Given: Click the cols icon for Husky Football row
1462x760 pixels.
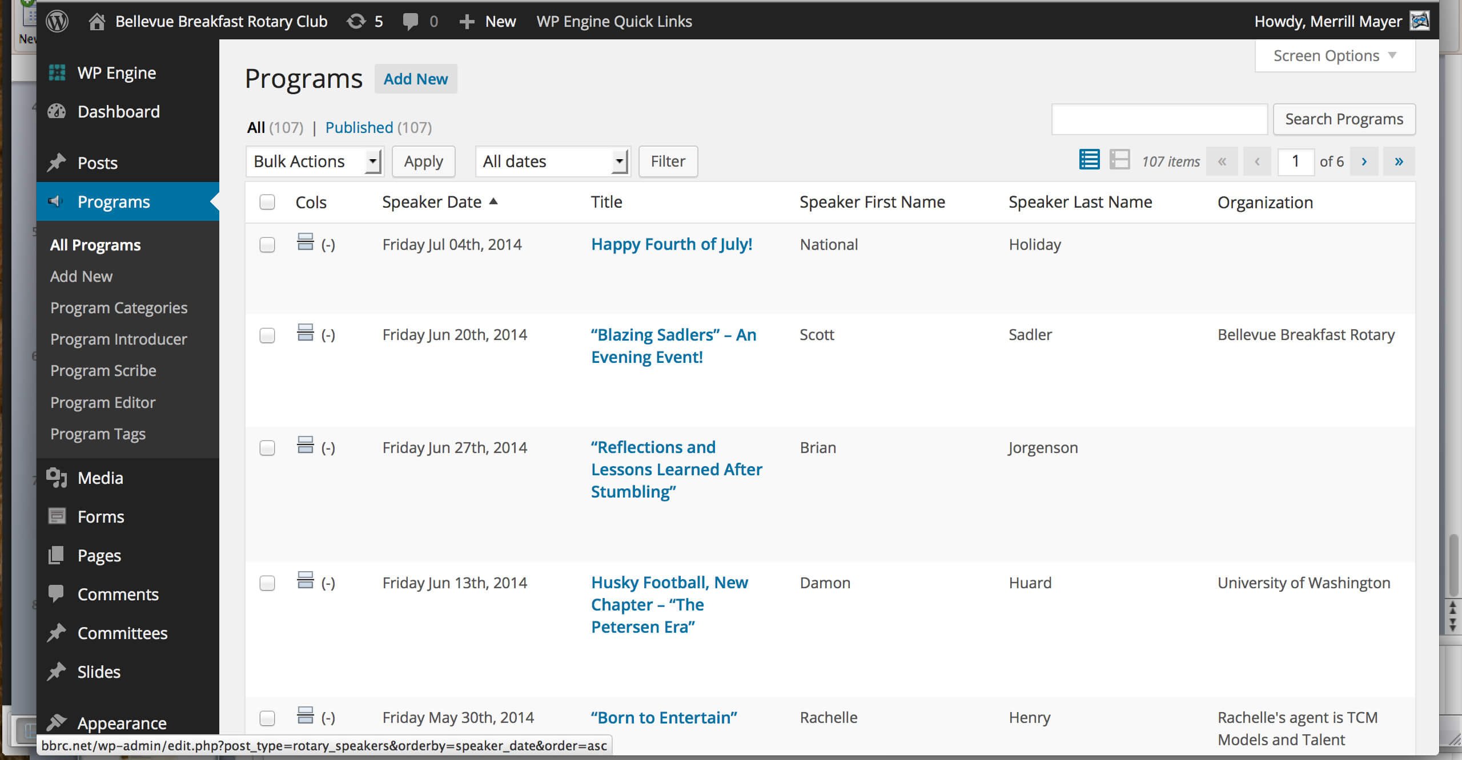Looking at the screenshot, I should 306,580.
